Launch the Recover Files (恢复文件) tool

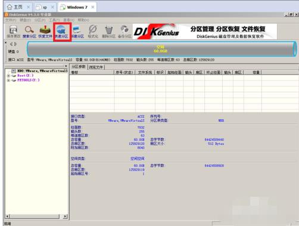(45, 32)
